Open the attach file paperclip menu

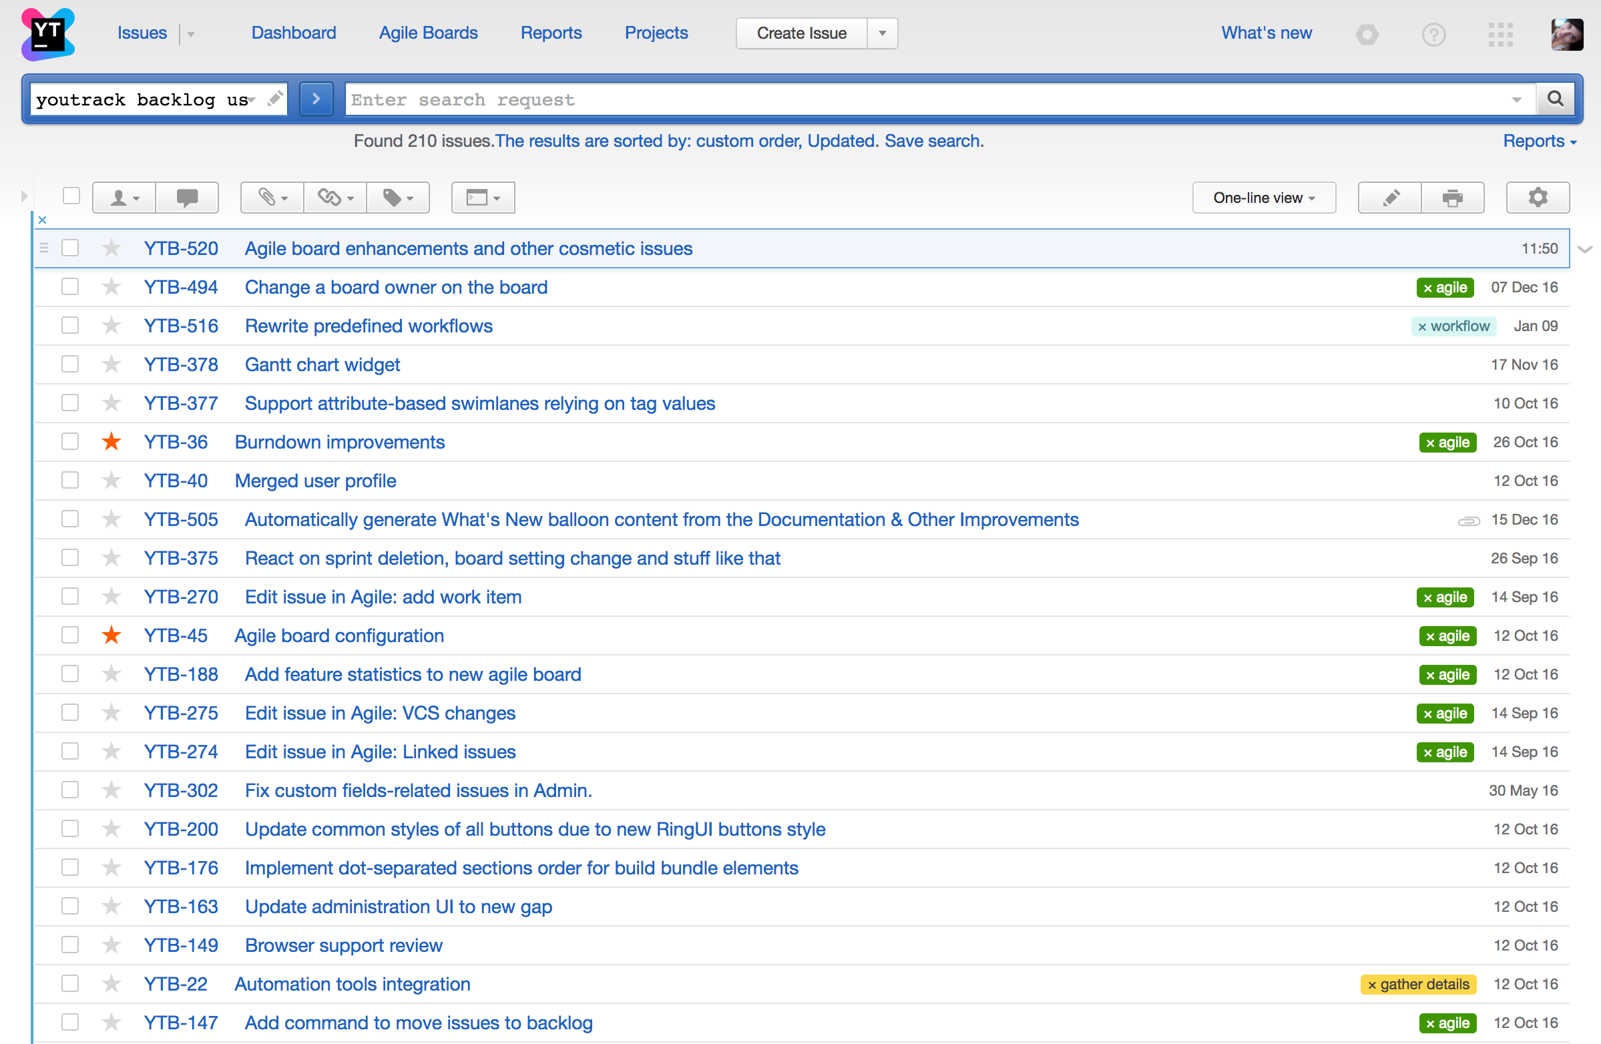[x=272, y=198]
